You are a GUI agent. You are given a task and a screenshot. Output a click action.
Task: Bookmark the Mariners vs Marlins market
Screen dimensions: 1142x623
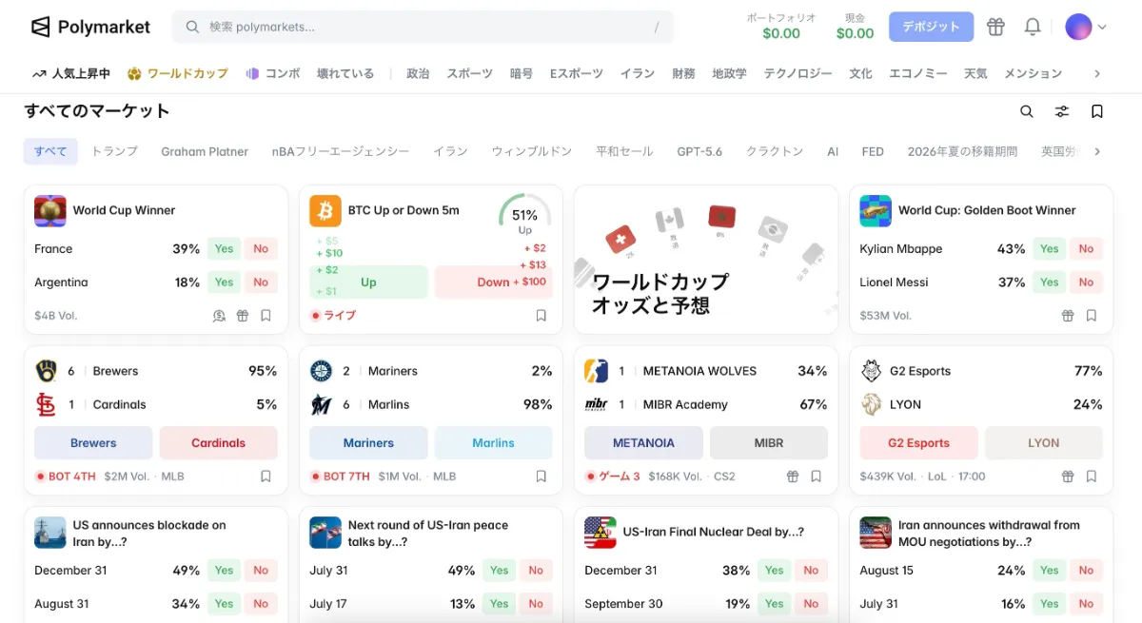click(541, 477)
